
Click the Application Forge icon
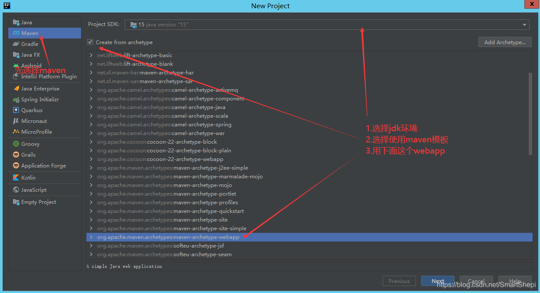[16, 165]
